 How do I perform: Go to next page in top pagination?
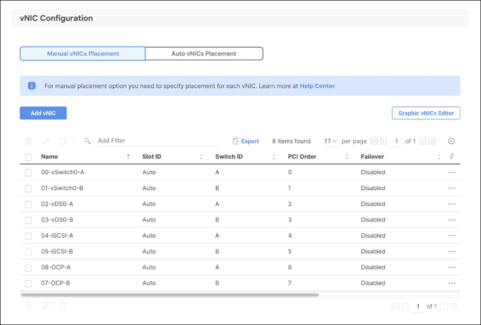tap(423, 141)
